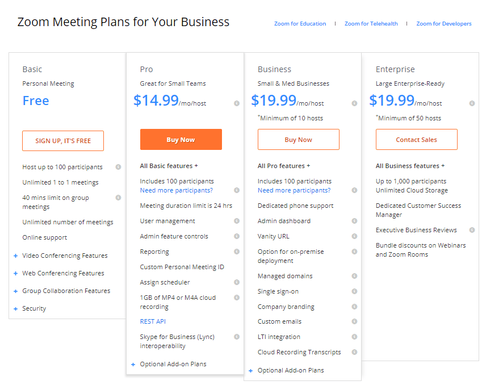Click info icon for User management
This screenshot has height=385, width=503.
pos(237,221)
